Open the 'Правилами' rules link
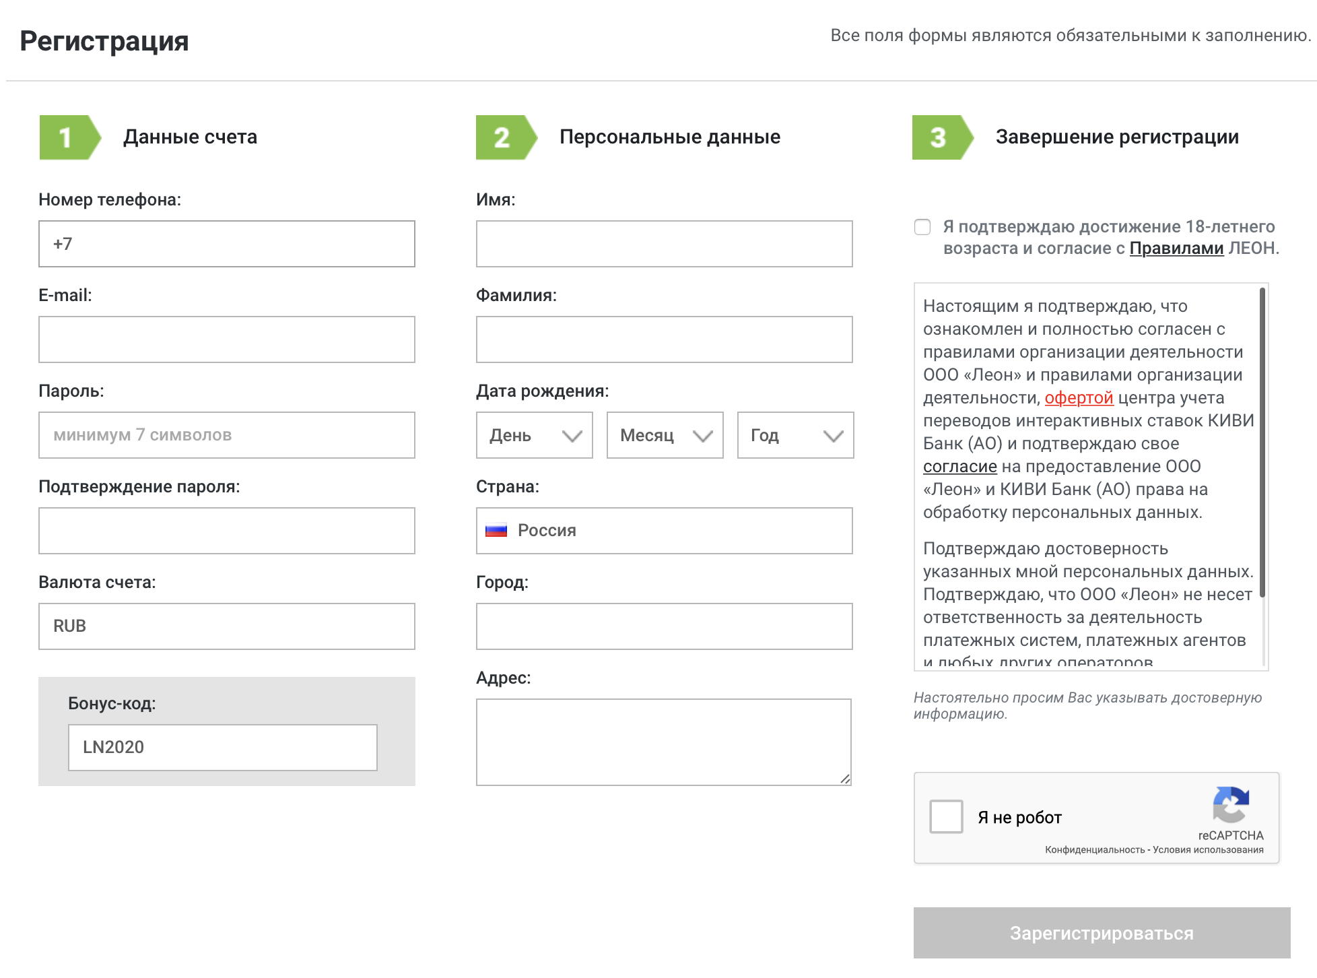1317x978 pixels. tap(1176, 249)
